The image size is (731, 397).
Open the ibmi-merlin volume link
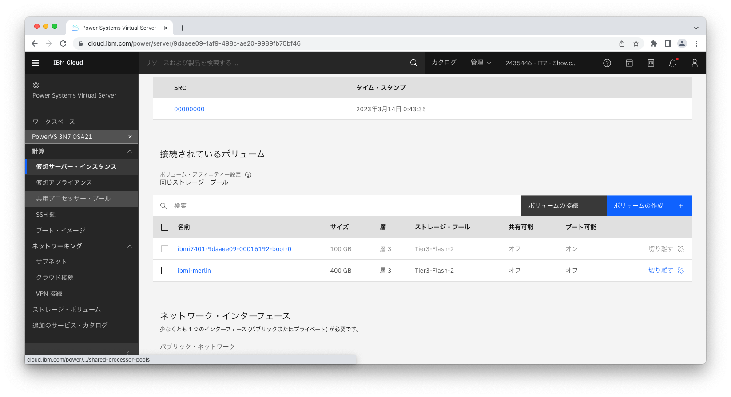tap(194, 271)
